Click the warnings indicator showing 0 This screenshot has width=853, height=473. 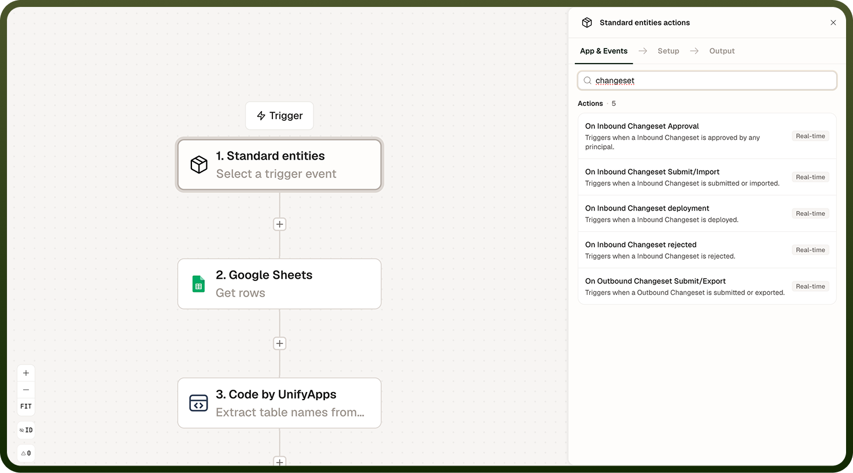[x=26, y=453]
